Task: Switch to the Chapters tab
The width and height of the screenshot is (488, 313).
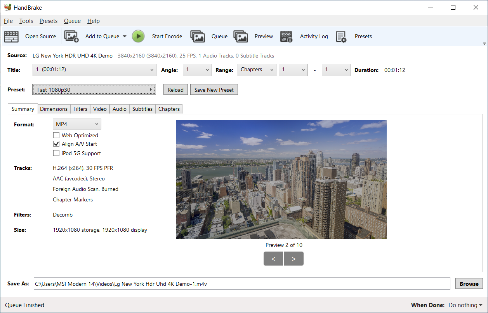Action: click(169, 109)
